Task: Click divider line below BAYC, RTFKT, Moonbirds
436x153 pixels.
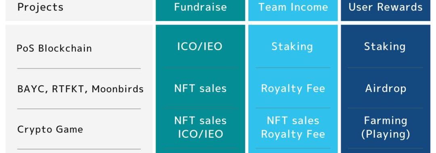Action: (x=79, y=109)
